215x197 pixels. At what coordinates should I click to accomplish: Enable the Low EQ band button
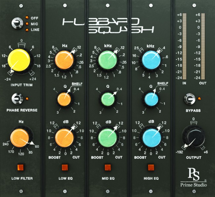(64, 167)
